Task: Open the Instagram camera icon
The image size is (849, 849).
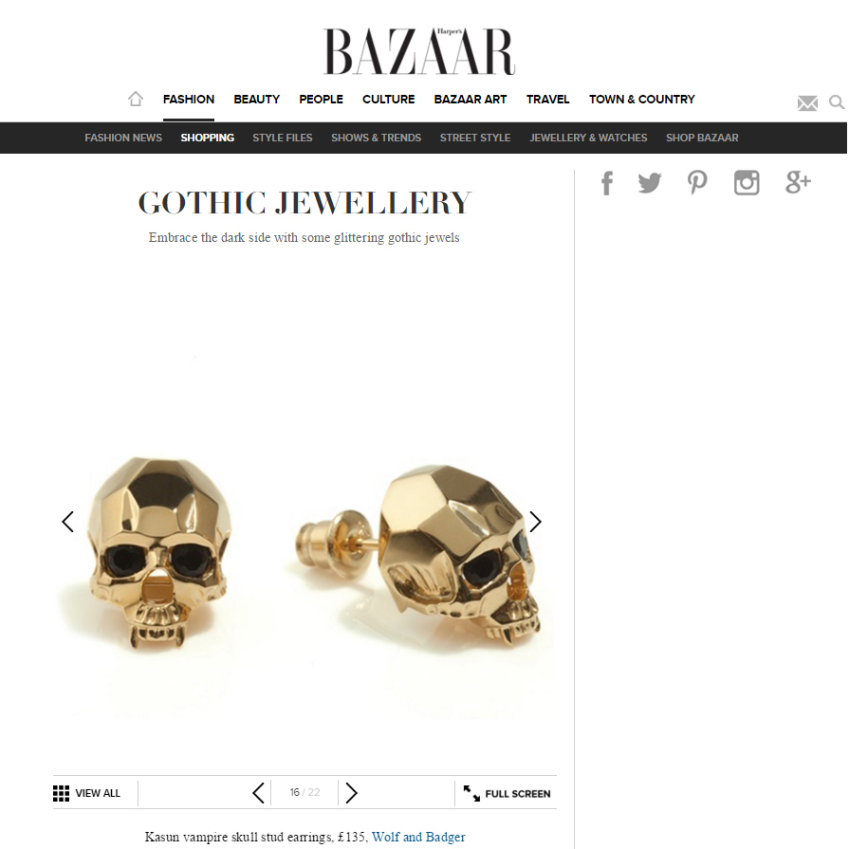Action: [x=747, y=182]
